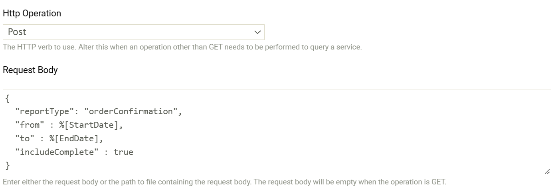Click the request body help description text

tap(224, 182)
